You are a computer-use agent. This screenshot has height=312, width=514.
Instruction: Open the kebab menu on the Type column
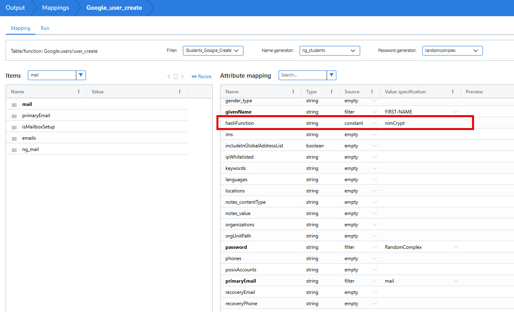(332, 91)
